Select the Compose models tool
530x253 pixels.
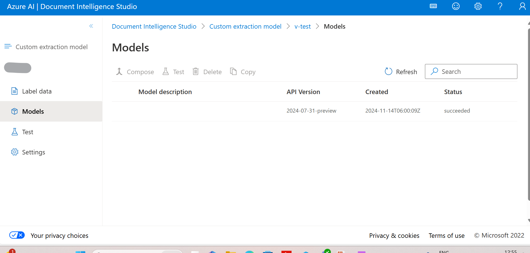point(135,72)
